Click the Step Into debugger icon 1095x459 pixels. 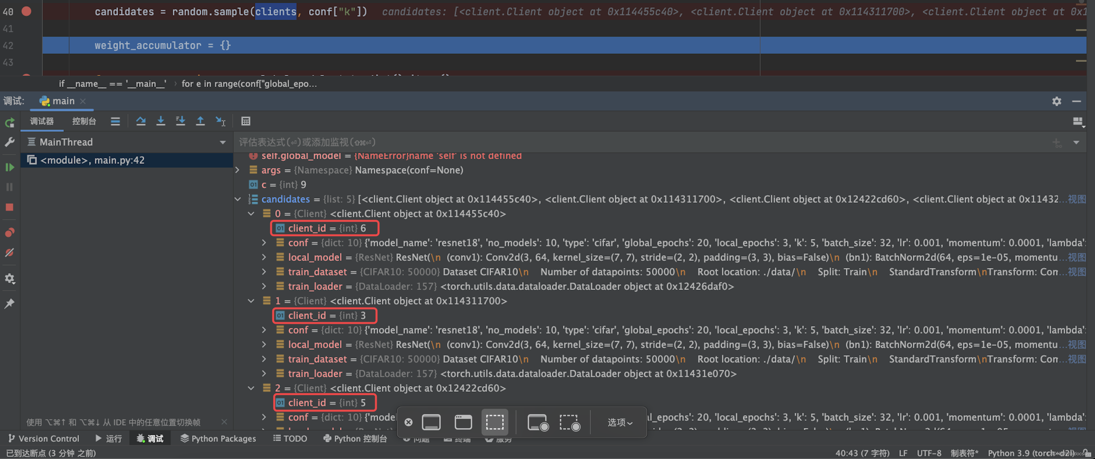(161, 121)
